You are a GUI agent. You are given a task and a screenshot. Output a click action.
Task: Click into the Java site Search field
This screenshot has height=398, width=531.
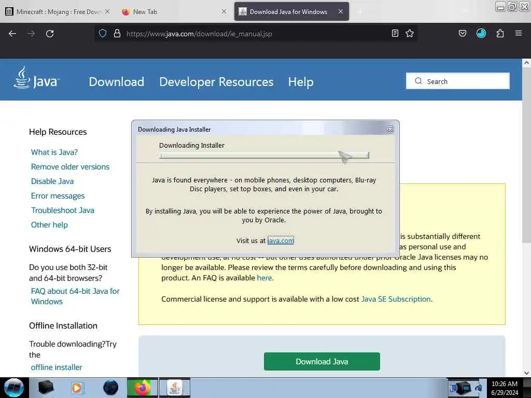pos(457,81)
